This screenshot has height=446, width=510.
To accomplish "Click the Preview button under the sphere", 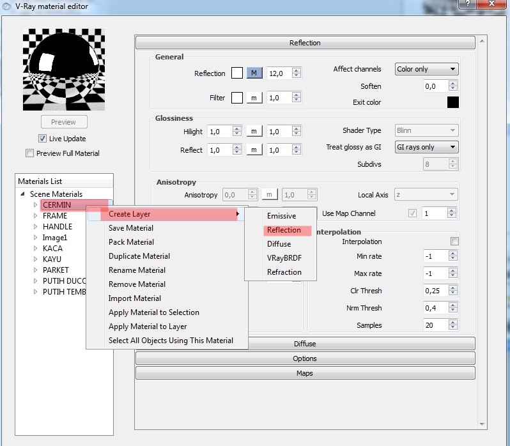I will [64, 122].
